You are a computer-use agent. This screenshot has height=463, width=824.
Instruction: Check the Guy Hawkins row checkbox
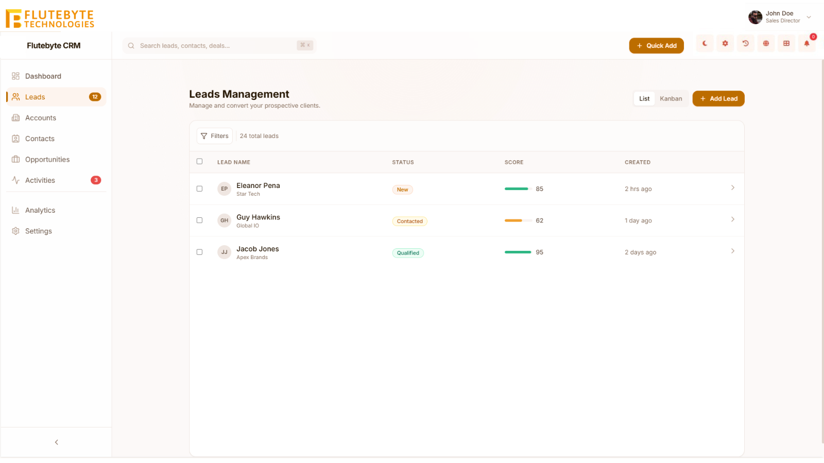(x=200, y=220)
